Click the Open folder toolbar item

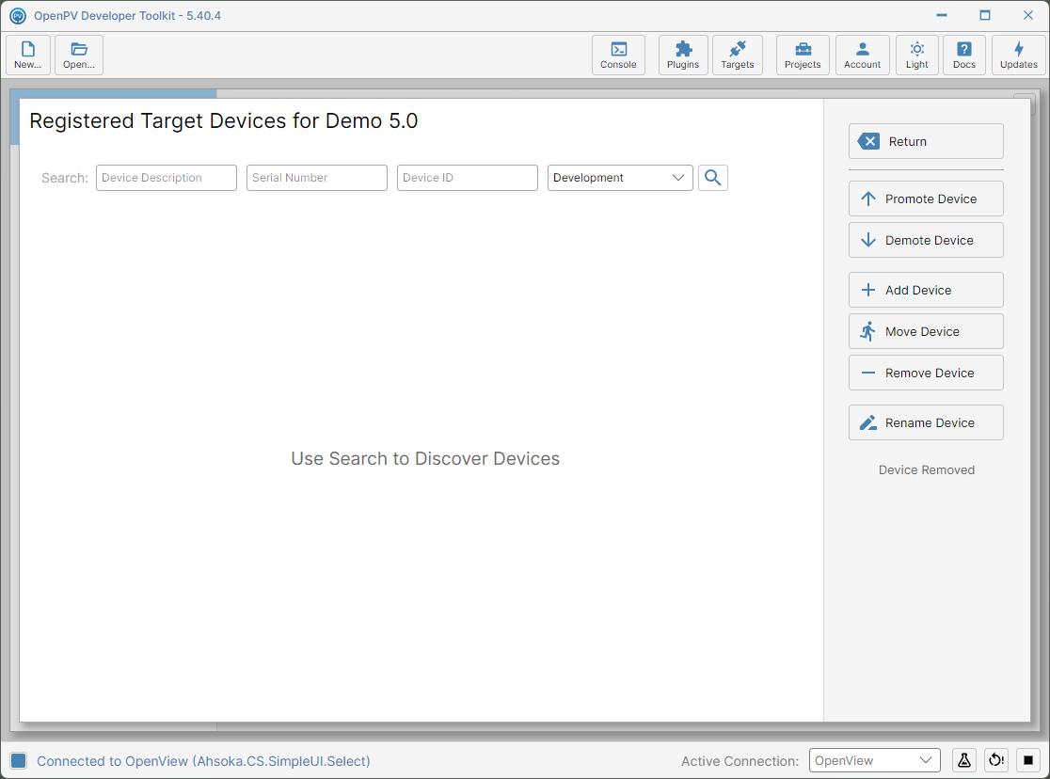pyautogui.click(x=79, y=55)
